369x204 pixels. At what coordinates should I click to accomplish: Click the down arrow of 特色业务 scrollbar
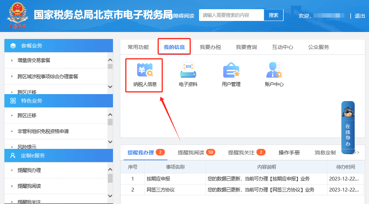pos(110,142)
